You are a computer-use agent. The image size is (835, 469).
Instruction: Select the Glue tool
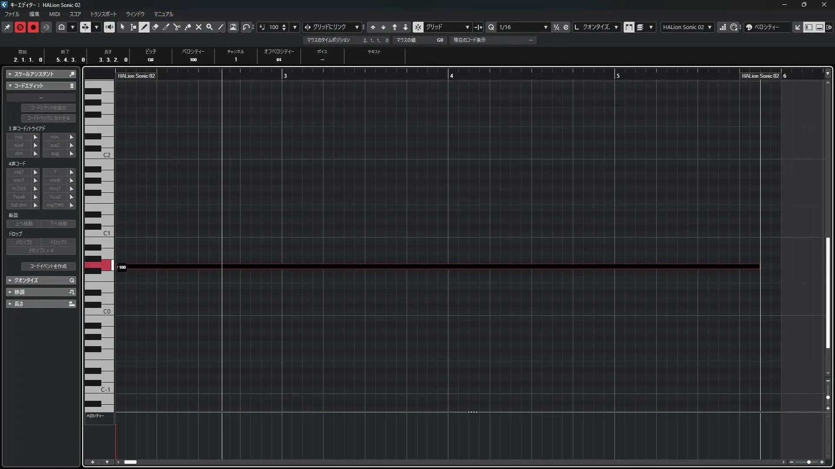coord(188,27)
